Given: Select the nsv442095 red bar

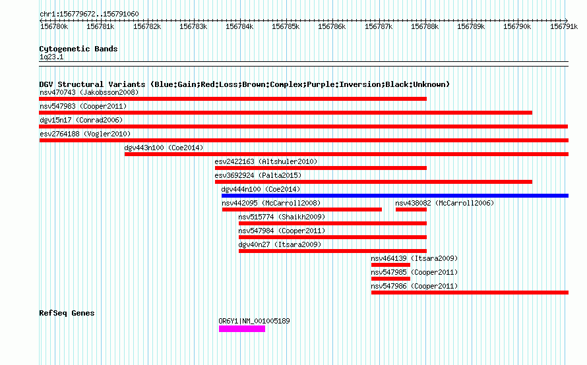Looking at the screenshot, I should point(301,210).
